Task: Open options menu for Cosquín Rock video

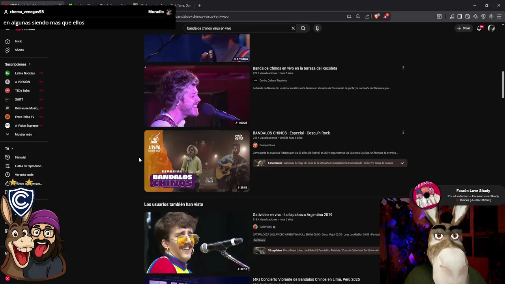Action: pyautogui.click(x=403, y=133)
